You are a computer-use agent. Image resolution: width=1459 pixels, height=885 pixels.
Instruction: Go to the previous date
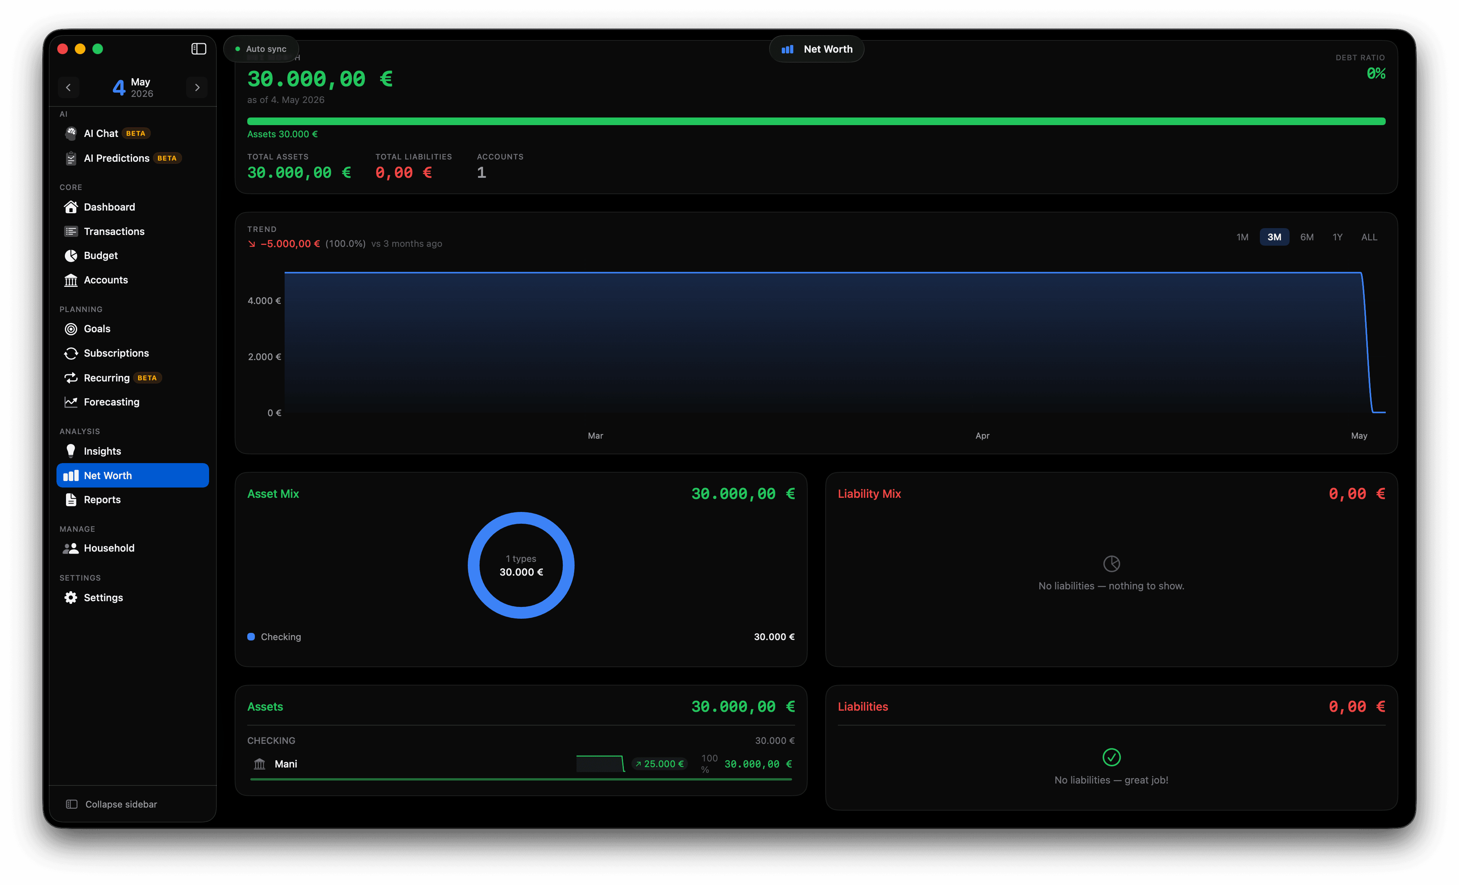click(69, 88)
